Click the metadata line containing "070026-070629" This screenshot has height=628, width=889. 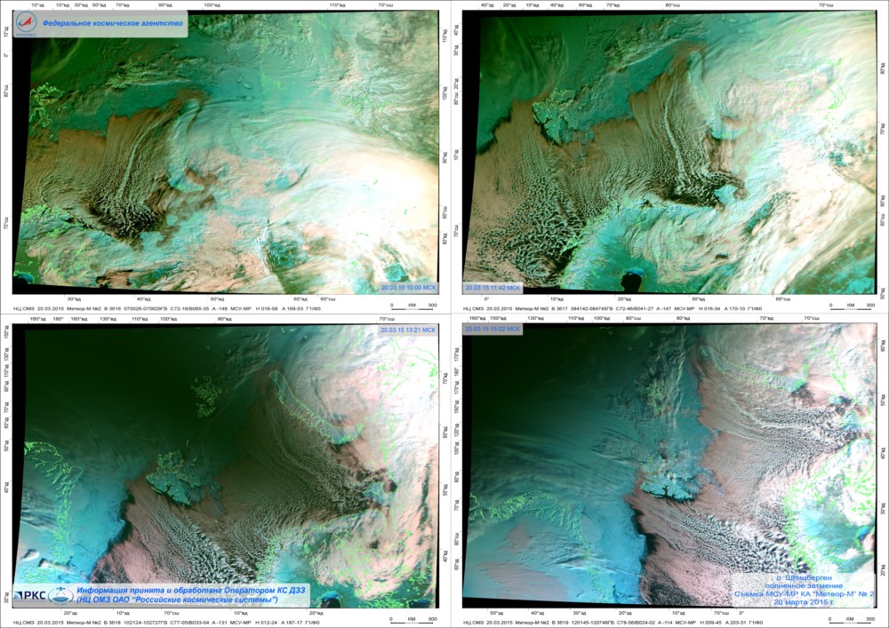(x=167, y=308)
